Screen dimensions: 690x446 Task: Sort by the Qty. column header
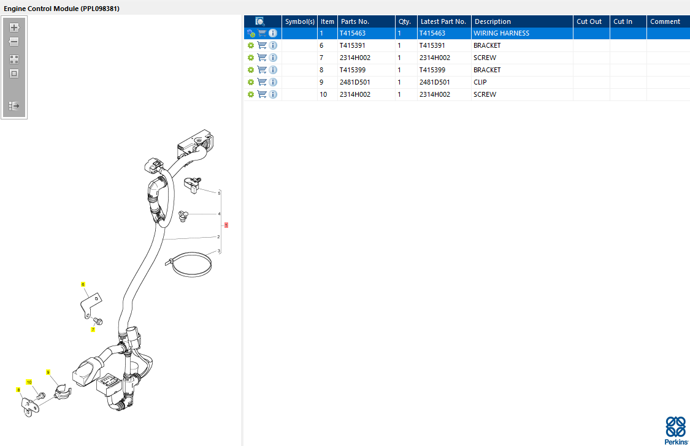click(406, 21)
